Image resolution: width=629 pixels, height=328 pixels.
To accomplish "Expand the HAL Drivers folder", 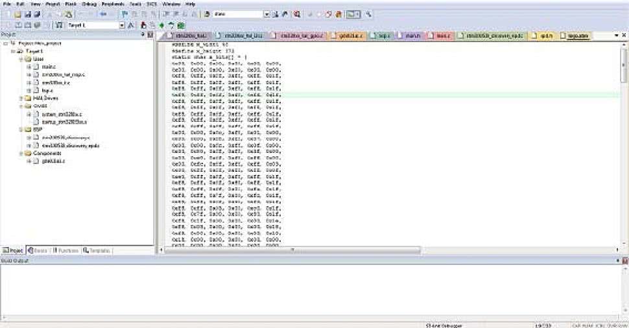I will [21, 98].
